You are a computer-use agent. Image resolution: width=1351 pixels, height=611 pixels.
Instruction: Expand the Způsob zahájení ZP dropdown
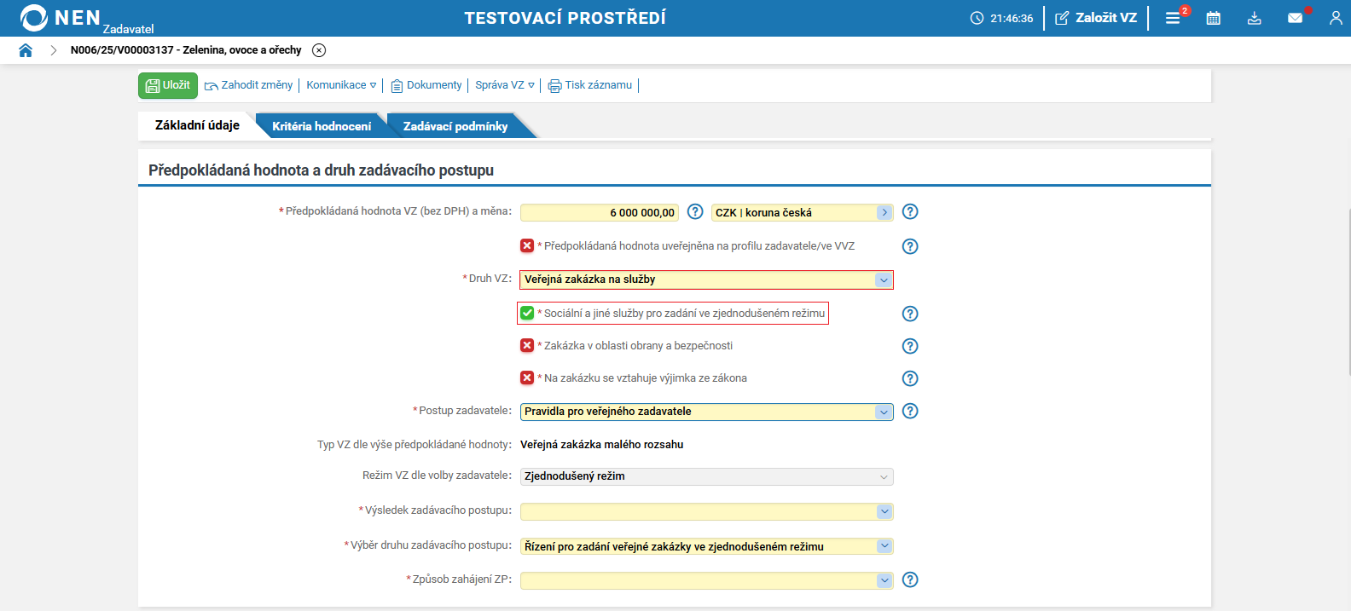click(x=884, y=580)
